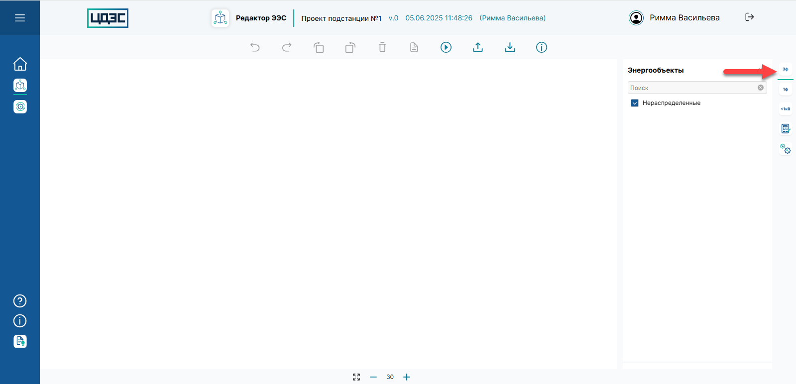This screenshot has width=796, height=384.
Task: Open the help question mark icon
Action: [x=20, y=301]
